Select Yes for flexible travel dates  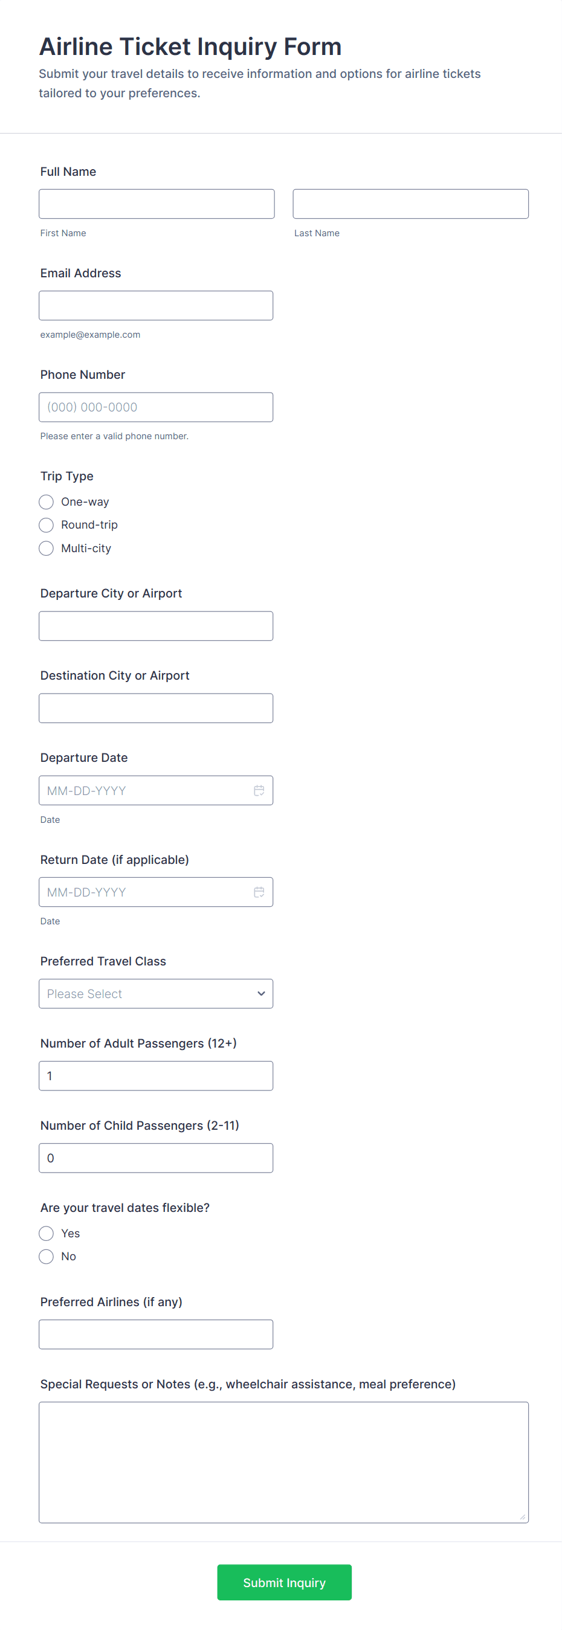[46, 1233]
